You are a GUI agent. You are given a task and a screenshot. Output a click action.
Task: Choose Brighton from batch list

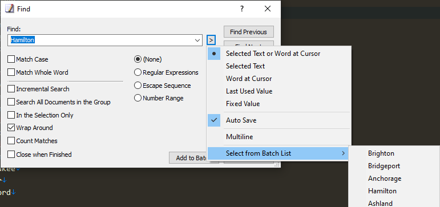tap(394, 153)
